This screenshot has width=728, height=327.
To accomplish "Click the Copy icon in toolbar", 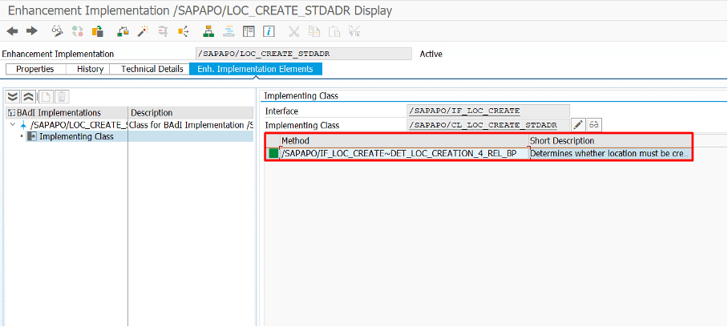I will pyautogui.click(x=314, y=31).
